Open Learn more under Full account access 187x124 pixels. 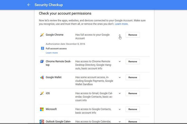tap(52, 53)
